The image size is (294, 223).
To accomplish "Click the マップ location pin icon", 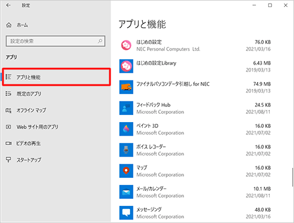I will [126, 171].
